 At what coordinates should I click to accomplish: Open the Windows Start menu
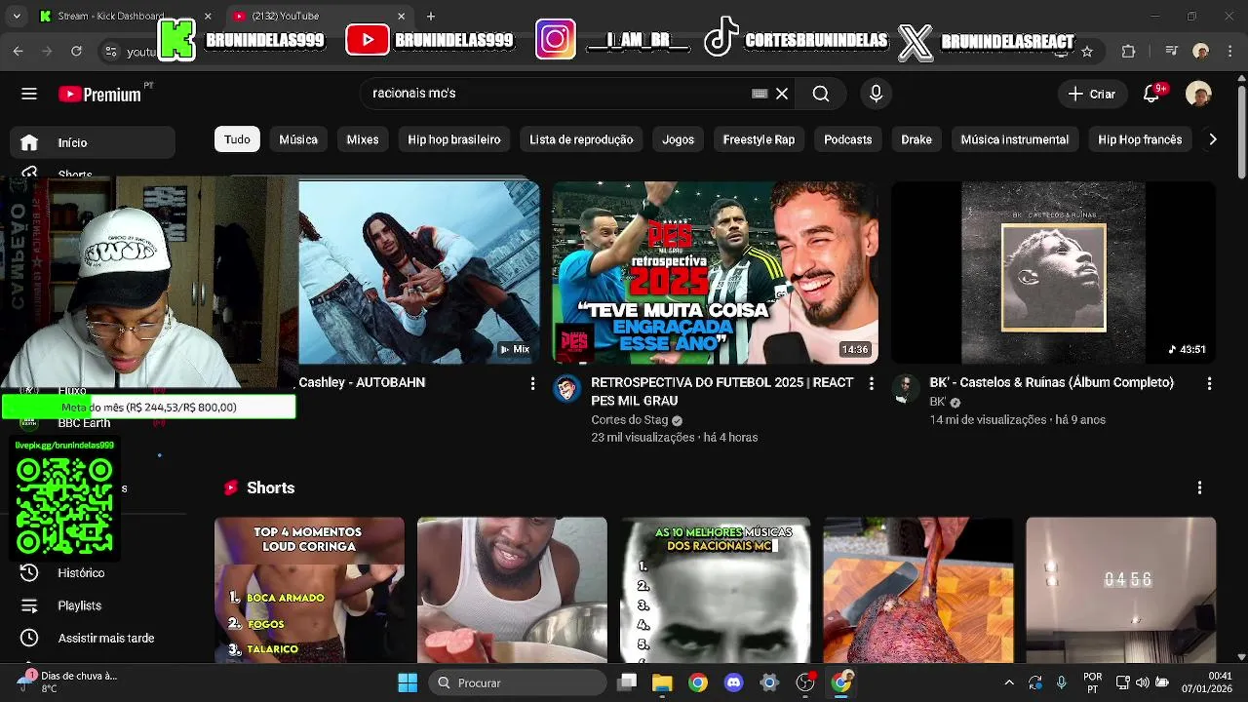click(408, 682)
